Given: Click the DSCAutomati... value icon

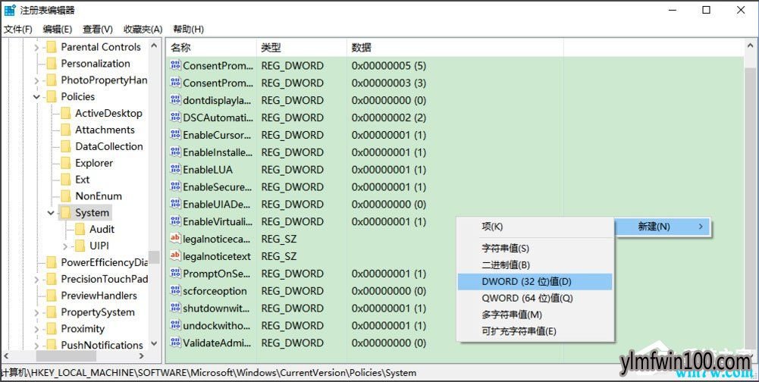Looking at the screenshot, I should (175, 117).
